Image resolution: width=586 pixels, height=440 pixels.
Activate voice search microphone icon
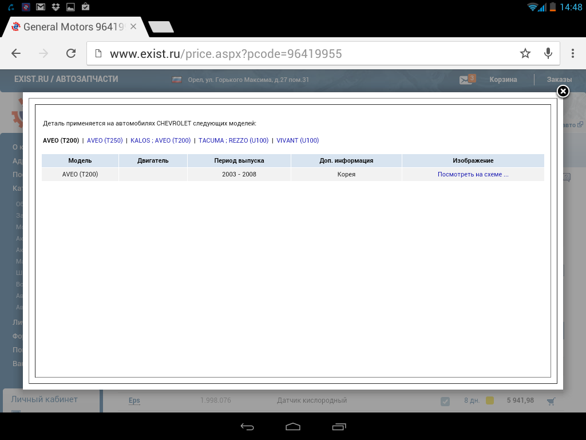pyautogui.click(x=548, y=53)
